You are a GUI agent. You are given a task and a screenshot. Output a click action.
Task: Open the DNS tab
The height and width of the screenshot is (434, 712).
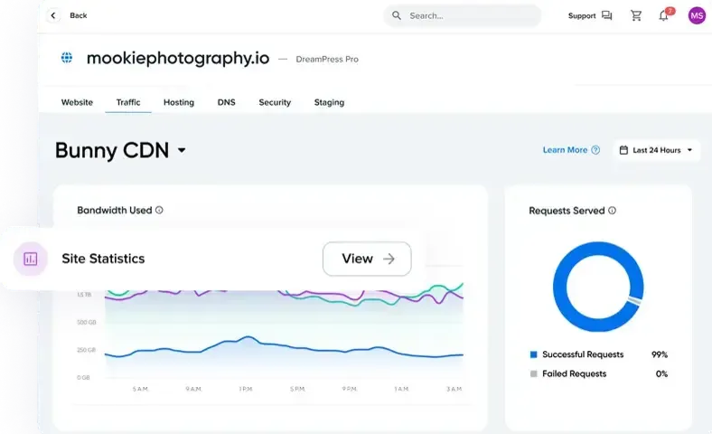pos(226,102)
